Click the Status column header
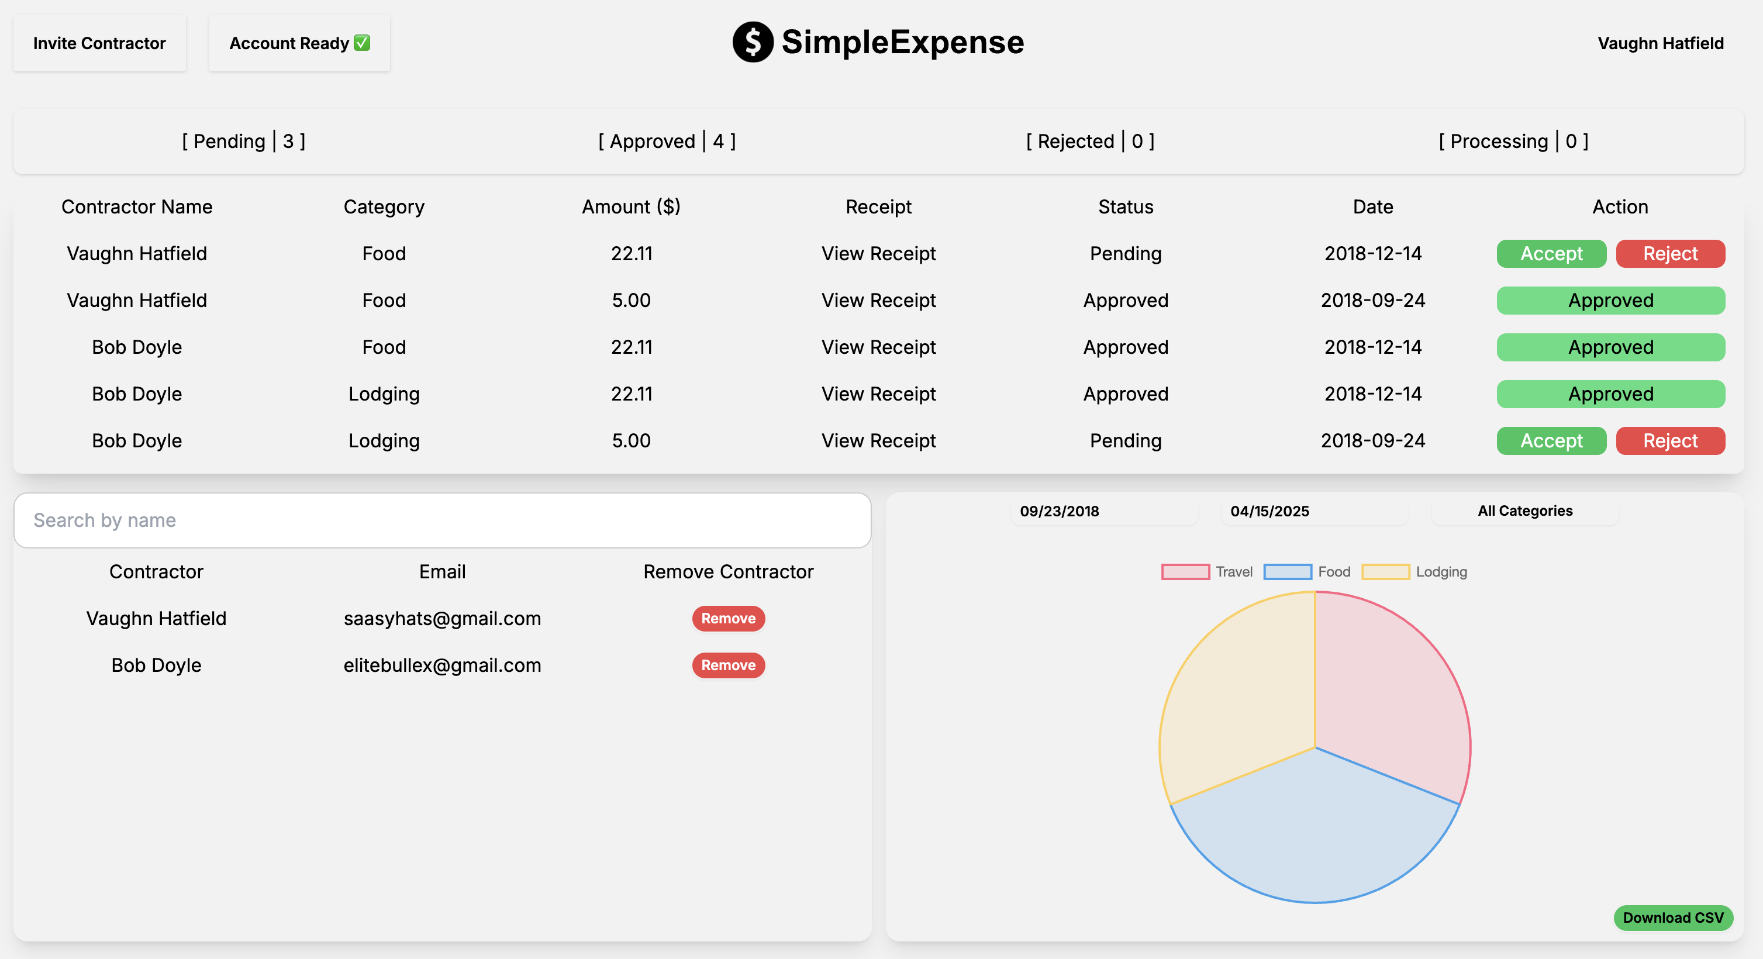The height and width of the screenshot is (959, 1763). pos(1126,207)
